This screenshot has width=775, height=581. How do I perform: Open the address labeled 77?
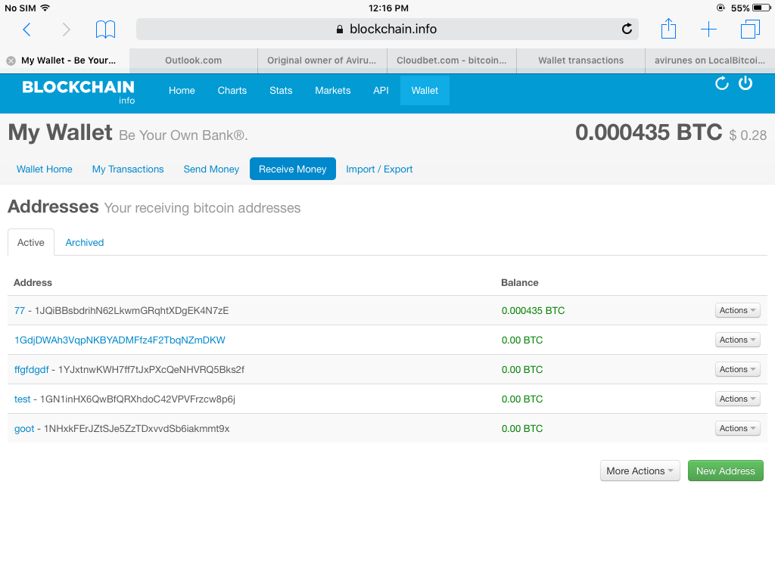(x=19, y=311)
